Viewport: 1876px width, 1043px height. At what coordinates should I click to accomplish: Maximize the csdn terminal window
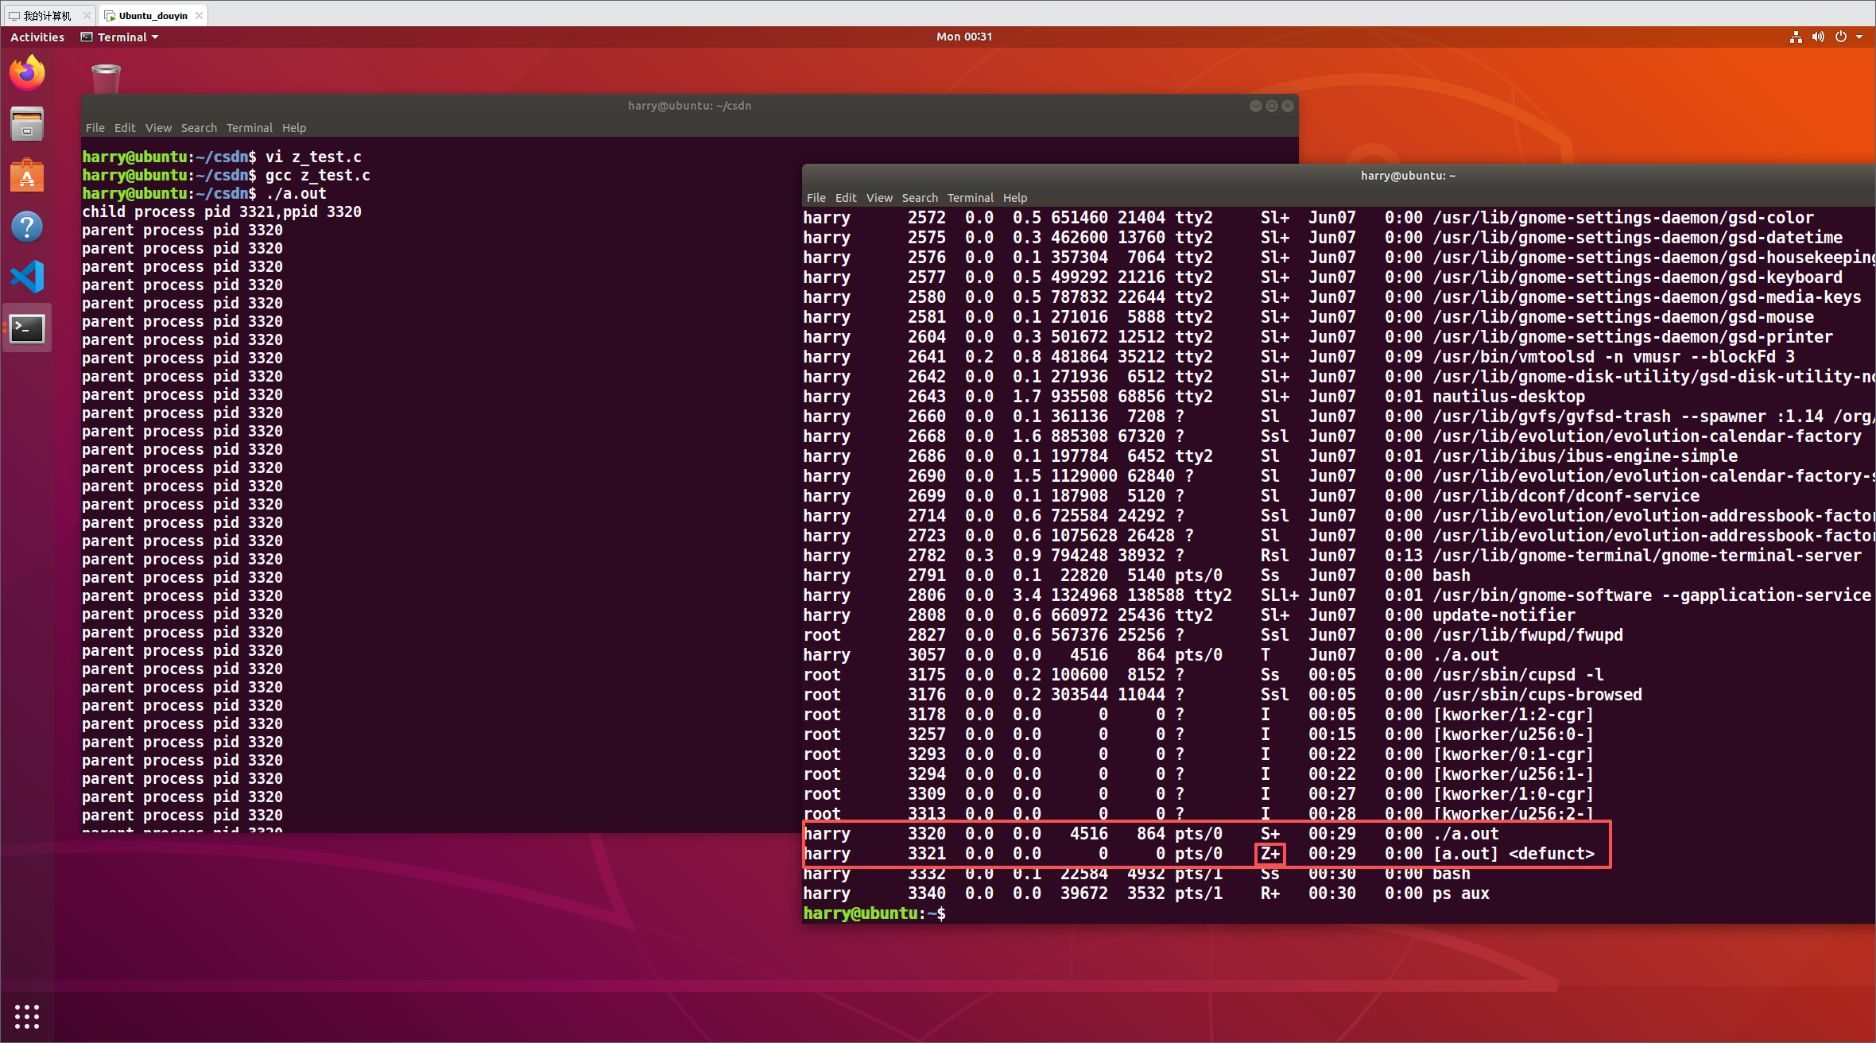[x=1272, y=106]
